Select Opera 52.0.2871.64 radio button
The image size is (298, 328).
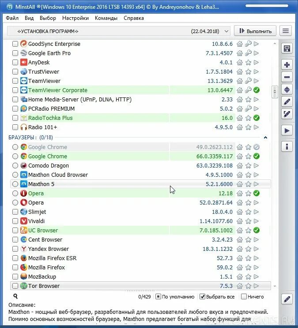tap(15, 202)
